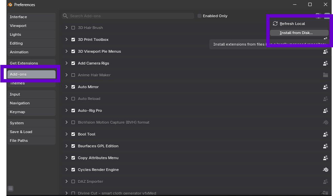This screenshot has width=333, height=196.
Task: Click community icon on Bsurfaces GPL Edition row
Action: pyautogui.click(x=325, y=146)
